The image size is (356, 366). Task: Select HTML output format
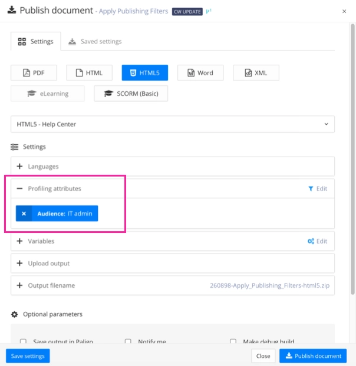pyautogui.click(x=89, y=73)
